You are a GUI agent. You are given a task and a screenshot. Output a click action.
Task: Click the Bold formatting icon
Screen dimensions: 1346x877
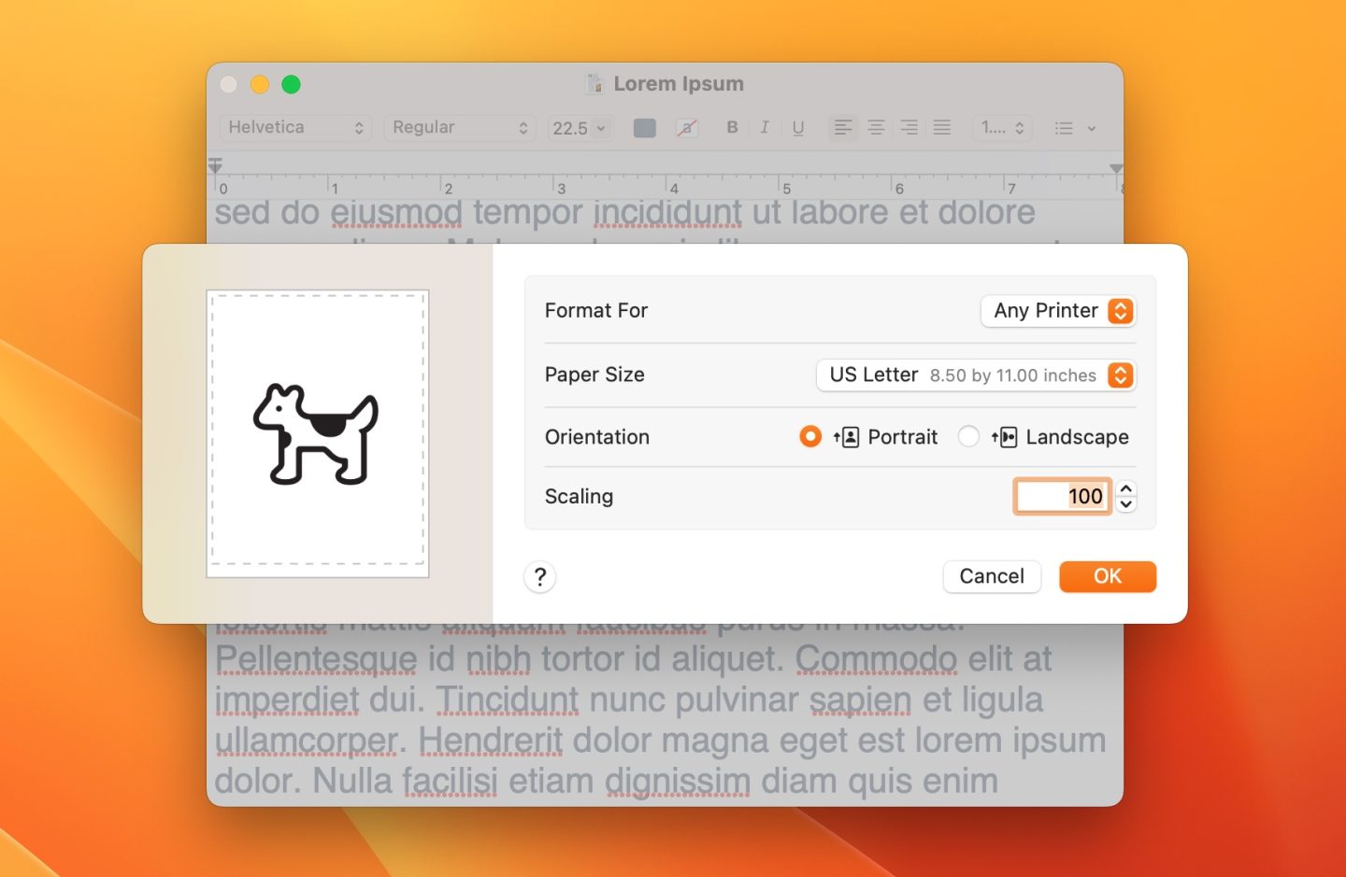pos(732,128)
